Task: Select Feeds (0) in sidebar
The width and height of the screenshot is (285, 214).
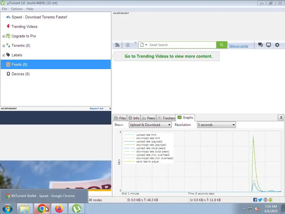Action: [56, 64]
